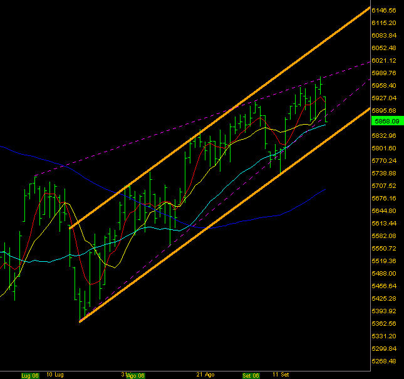Viewport: 404px width, 379px height.
Task: Select the 10 Lug date label
Action: 55,375
